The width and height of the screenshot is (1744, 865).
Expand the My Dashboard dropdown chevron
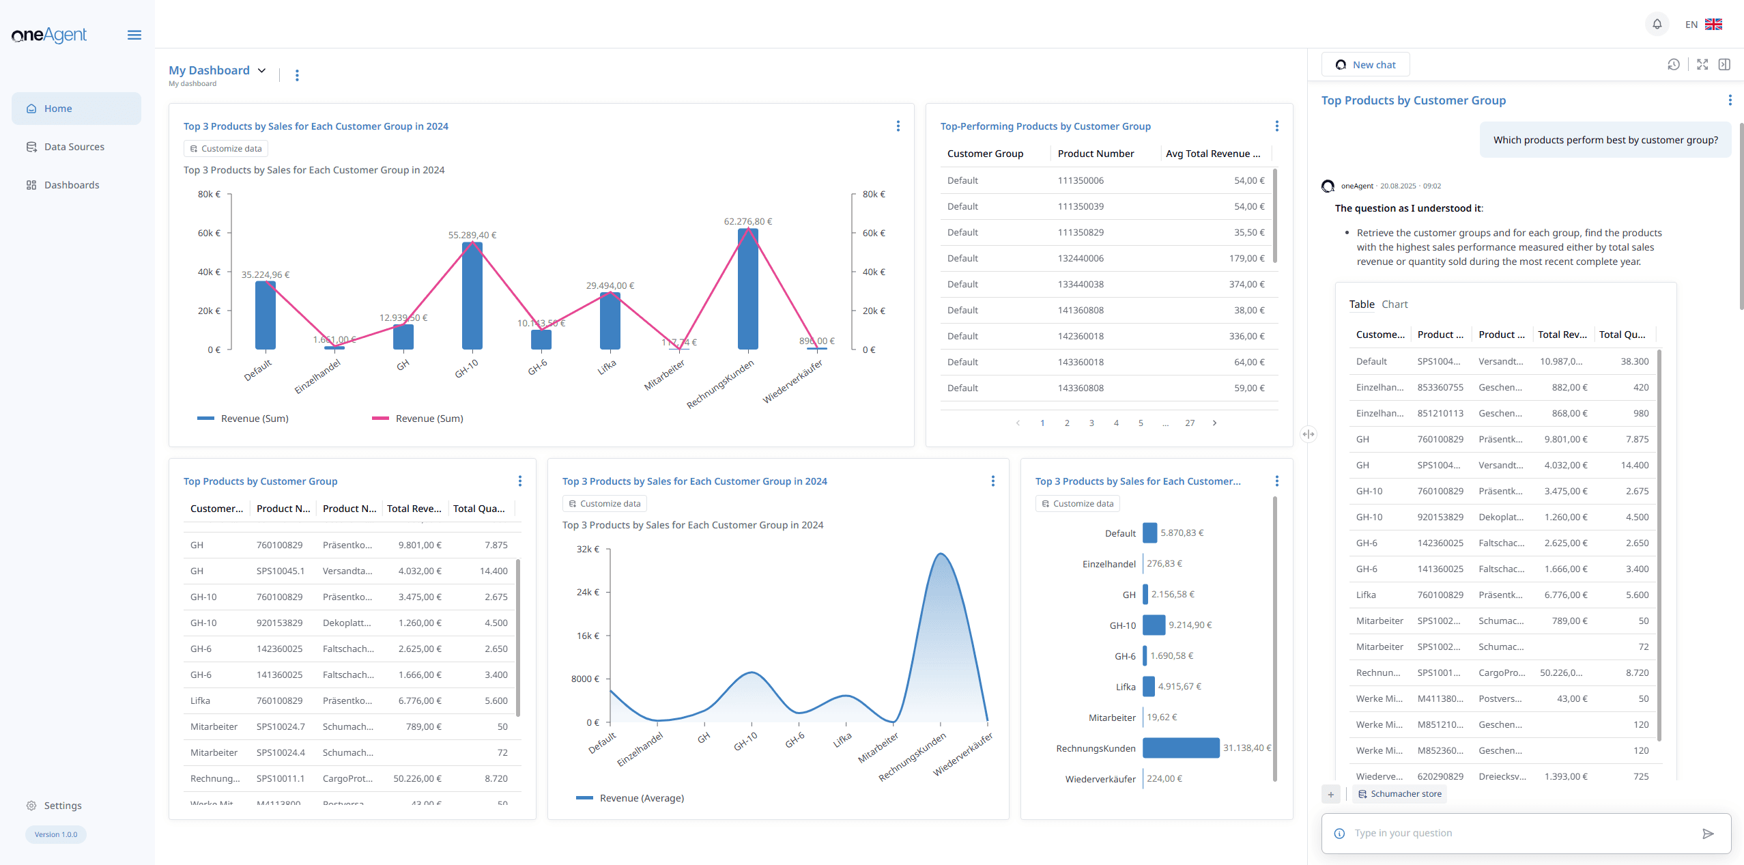(x=261, y=70)
